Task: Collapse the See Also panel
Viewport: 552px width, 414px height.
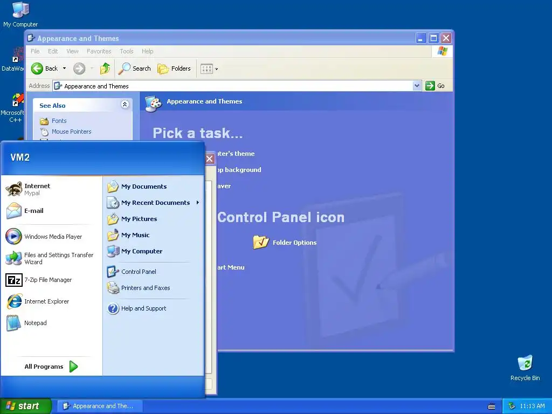Action: tap(125, 104)
